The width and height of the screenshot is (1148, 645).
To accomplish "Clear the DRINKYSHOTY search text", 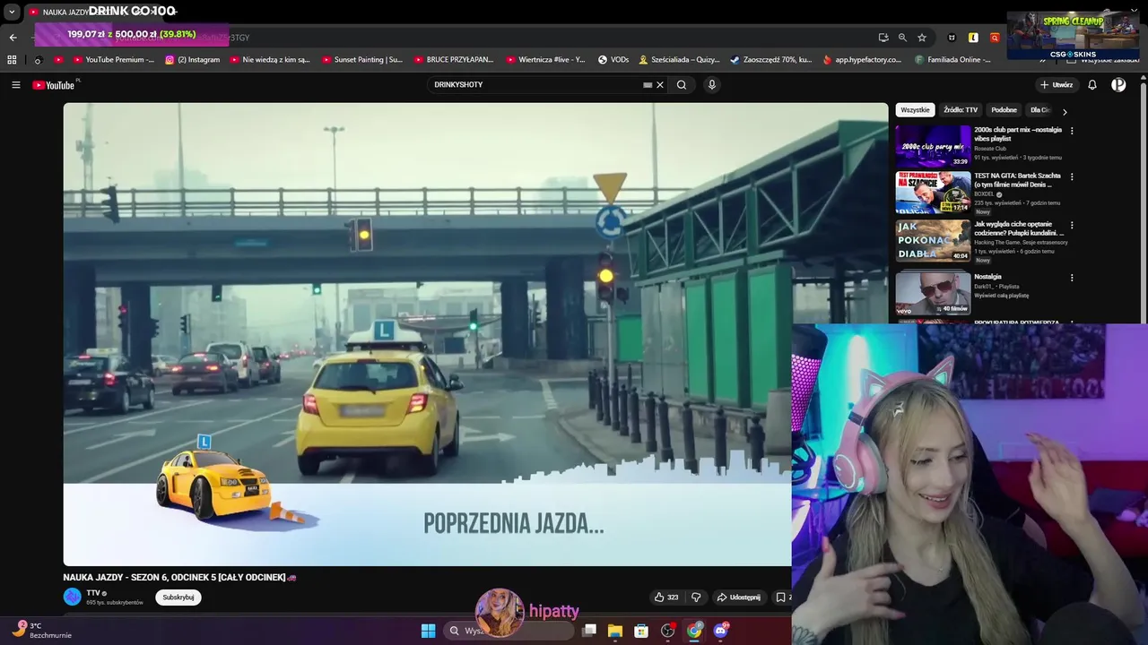I will click(660, 85).
